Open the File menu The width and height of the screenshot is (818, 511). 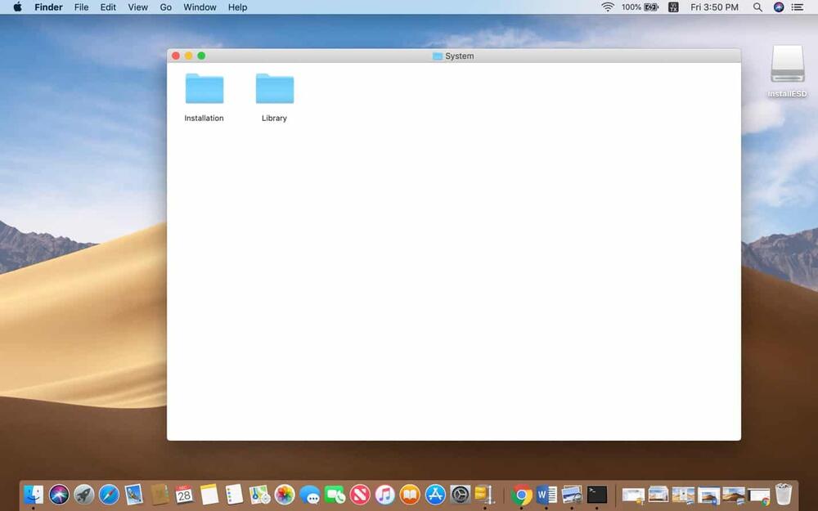(x=81, y=7)
